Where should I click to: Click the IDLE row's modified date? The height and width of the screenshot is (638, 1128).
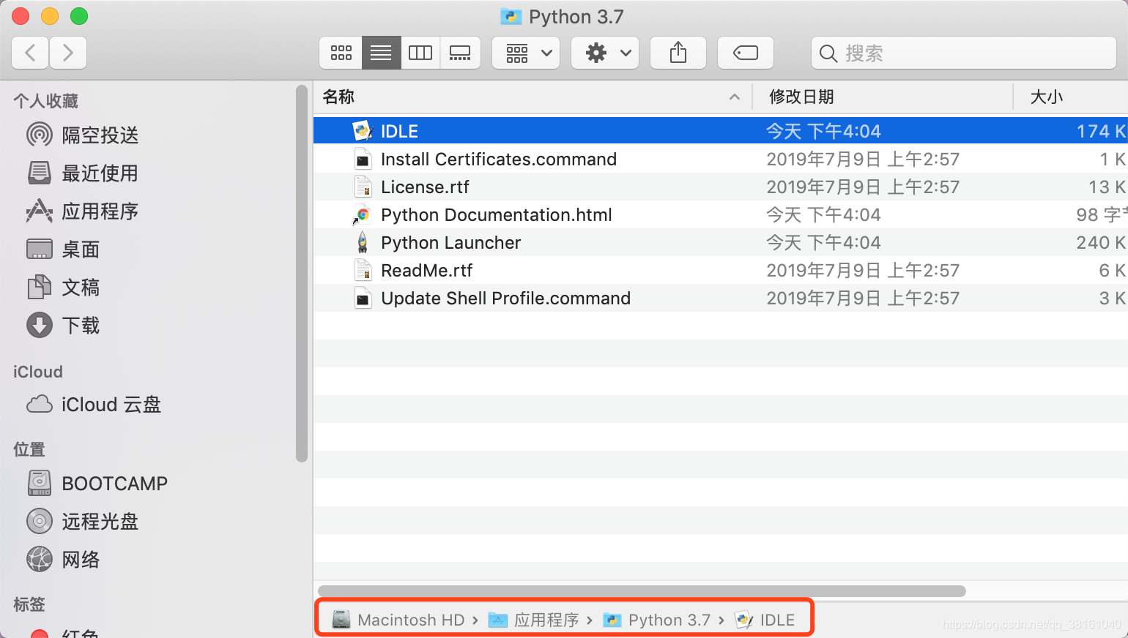coord(823,131)
